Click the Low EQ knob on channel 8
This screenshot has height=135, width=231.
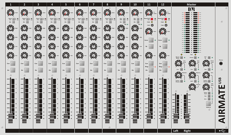(107, 46)
